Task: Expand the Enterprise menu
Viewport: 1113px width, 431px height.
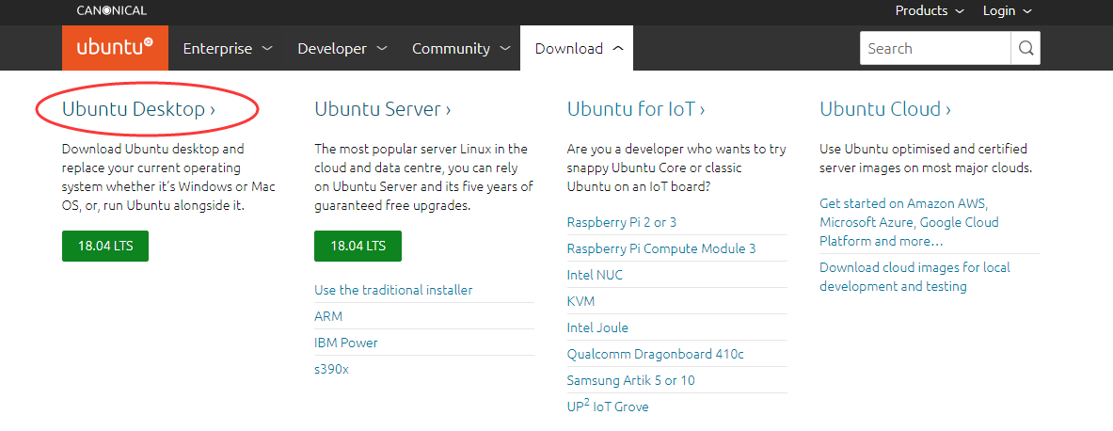Action: [227, 48]
